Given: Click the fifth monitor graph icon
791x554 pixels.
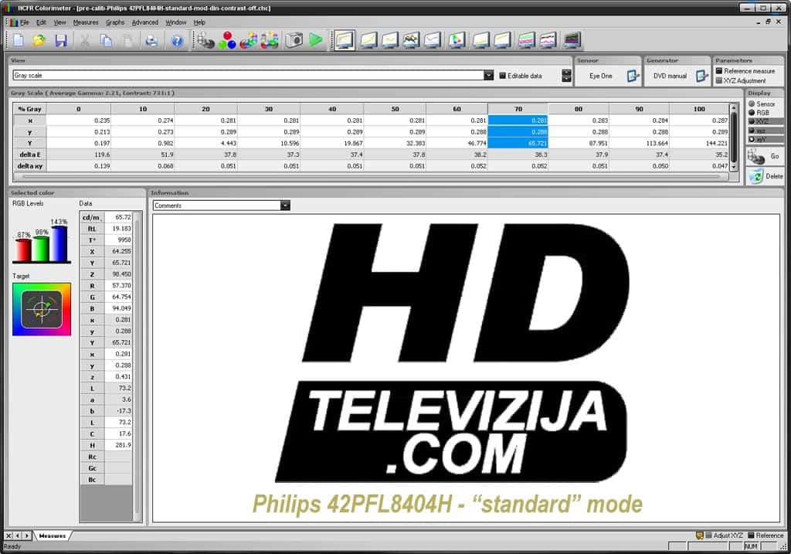Looking at the screenshot, I should point(433,40).
